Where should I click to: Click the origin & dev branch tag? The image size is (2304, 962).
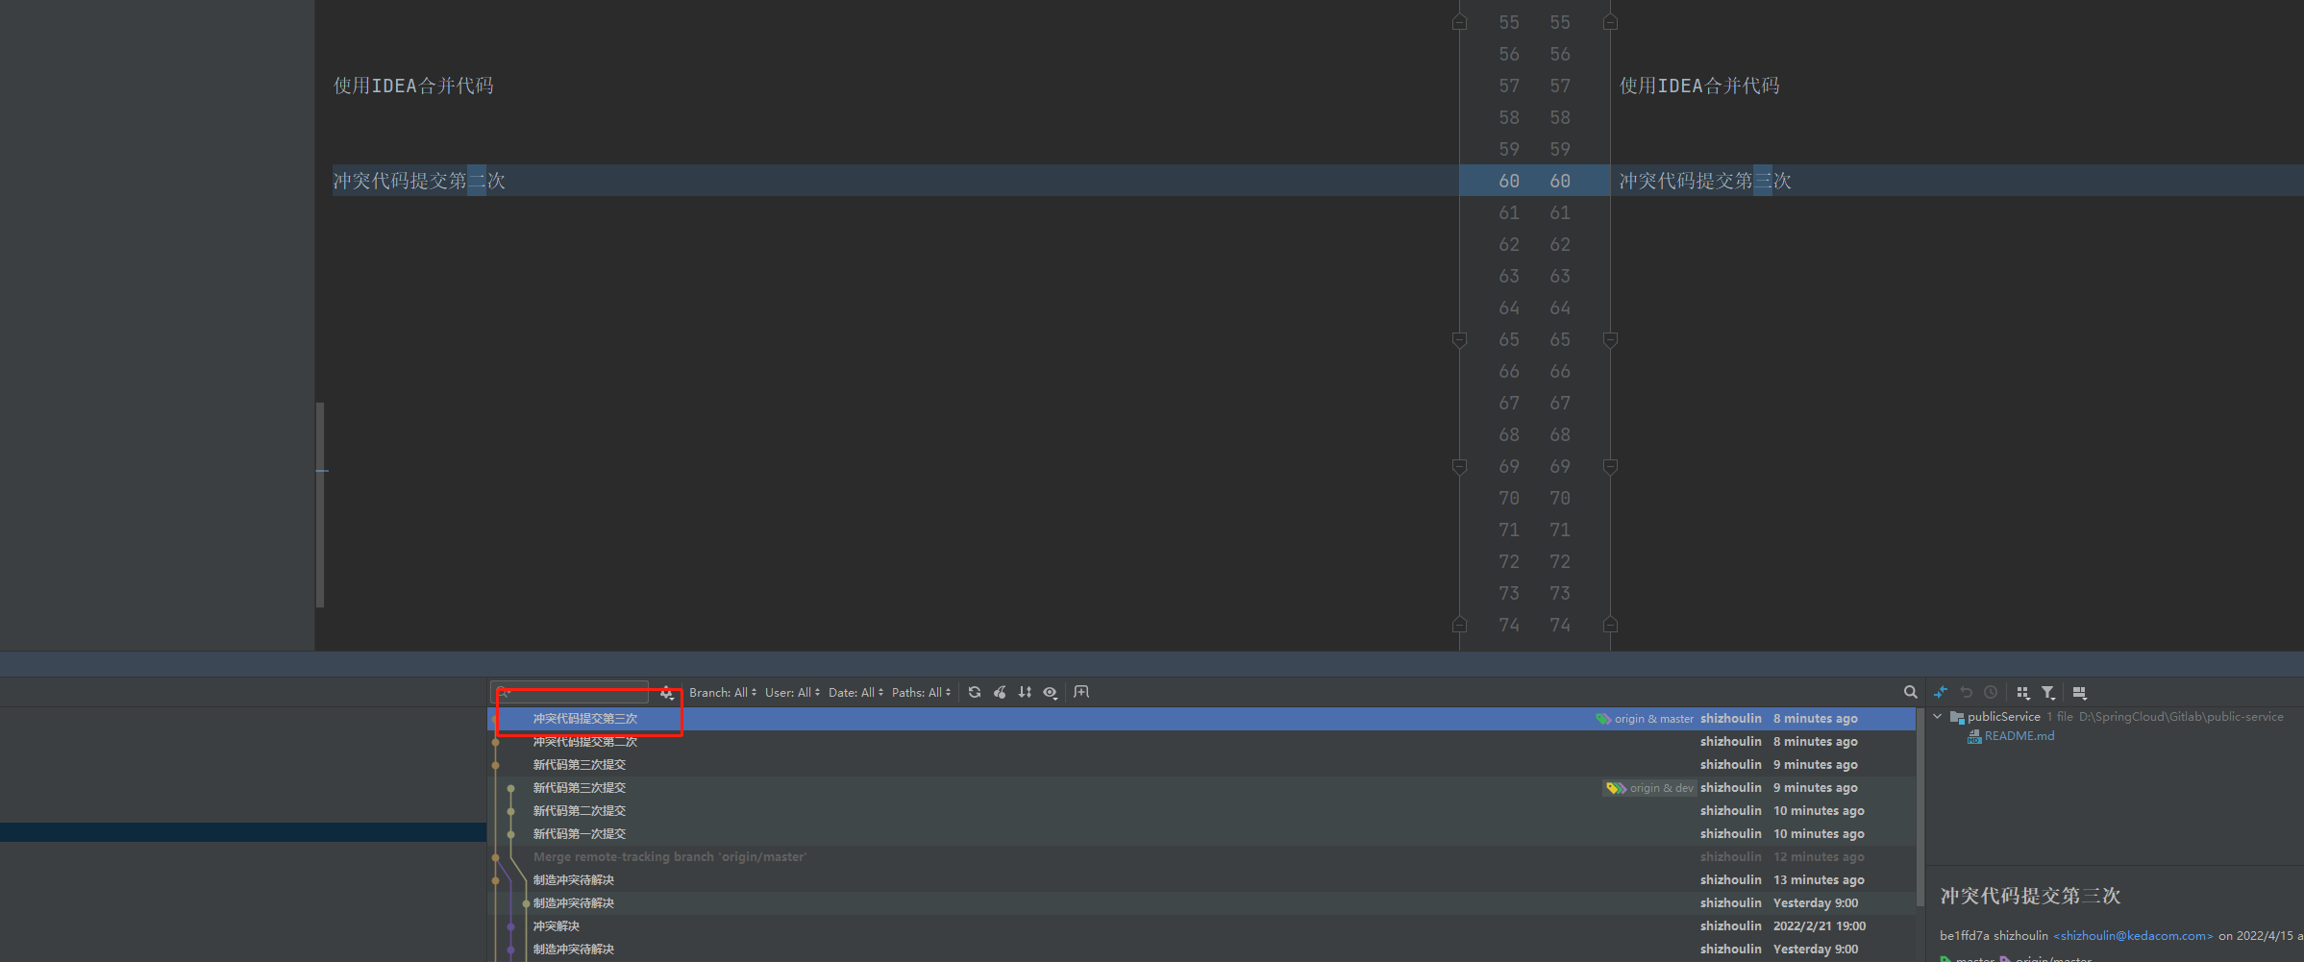(1649, 788)
